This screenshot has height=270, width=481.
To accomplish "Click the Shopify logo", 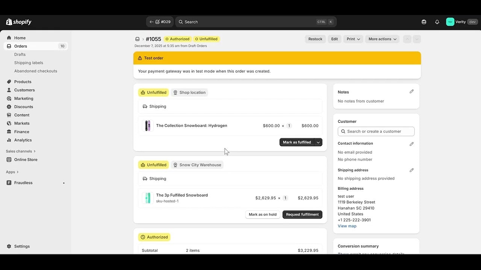I will 18,22.
